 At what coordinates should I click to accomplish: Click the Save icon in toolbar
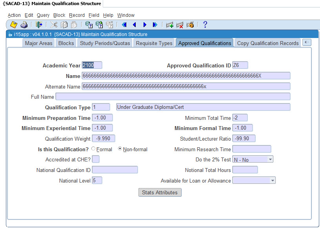[14, 25]
